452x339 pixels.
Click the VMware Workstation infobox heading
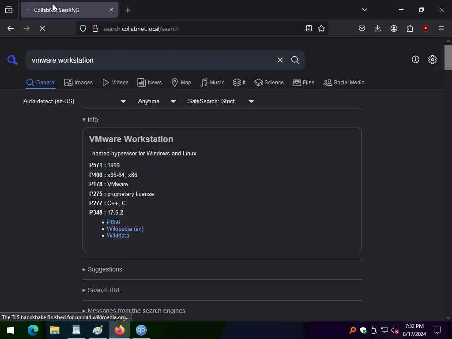[131, 139]
